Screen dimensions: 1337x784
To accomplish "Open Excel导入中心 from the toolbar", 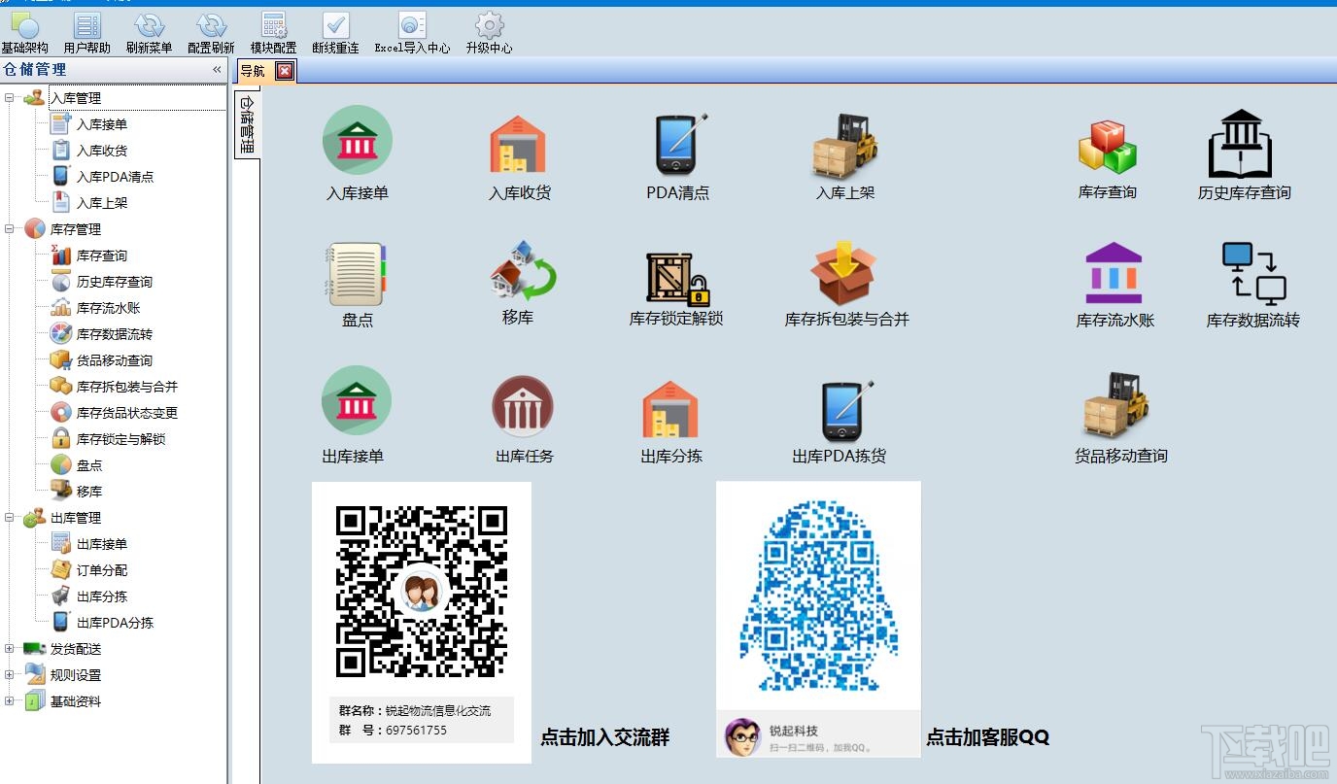I will tap(412, 34).
